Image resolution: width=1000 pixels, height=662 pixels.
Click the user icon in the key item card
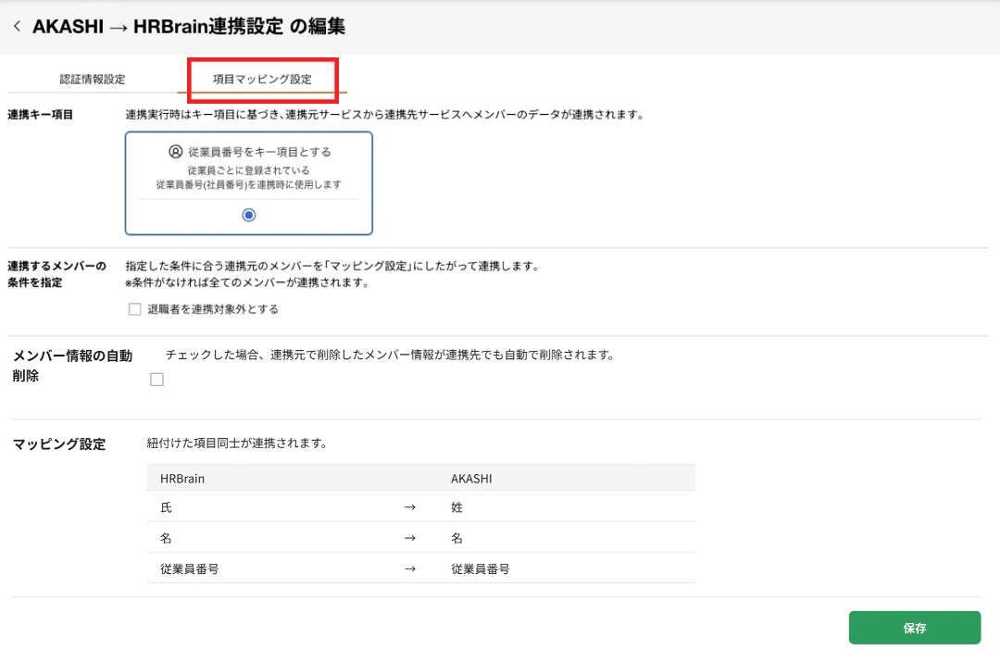pyautogui.click(x=176, y=152)
